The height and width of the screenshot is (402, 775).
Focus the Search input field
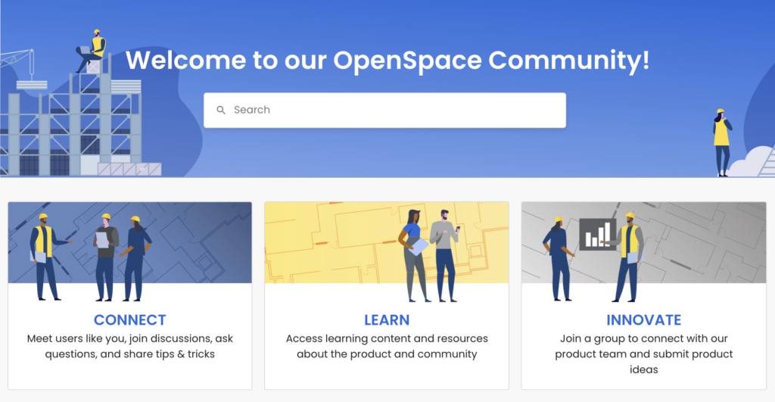(394, 111)
